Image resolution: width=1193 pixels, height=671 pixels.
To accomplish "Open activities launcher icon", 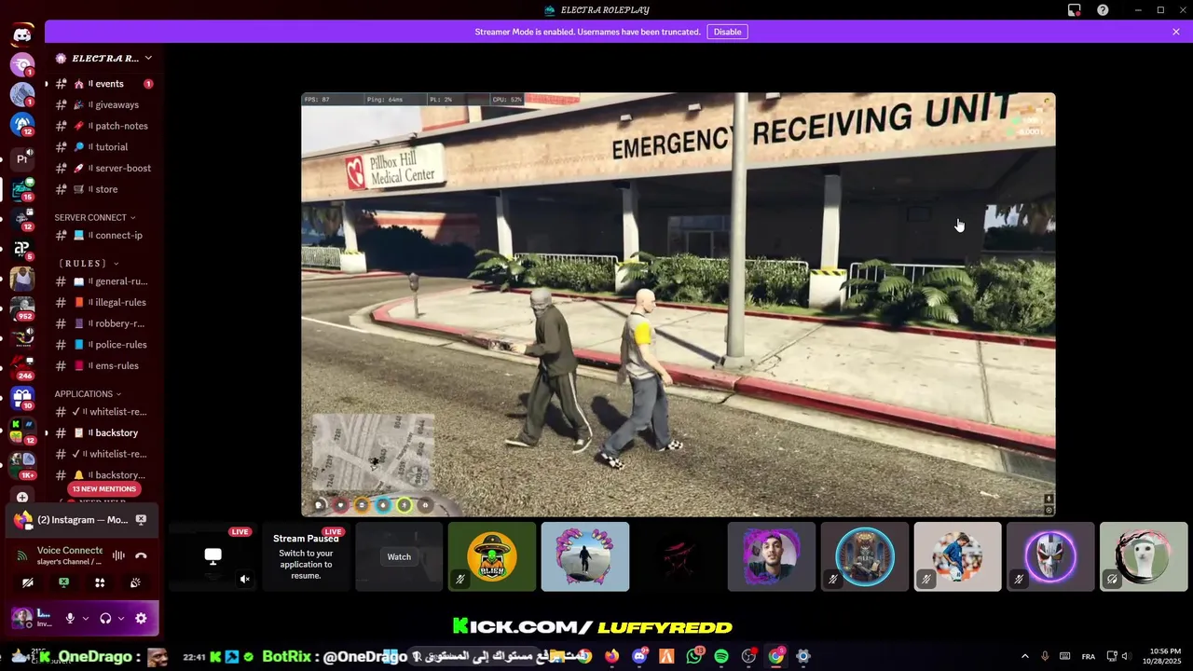I will pyautogui.click(x=100, y=582).
